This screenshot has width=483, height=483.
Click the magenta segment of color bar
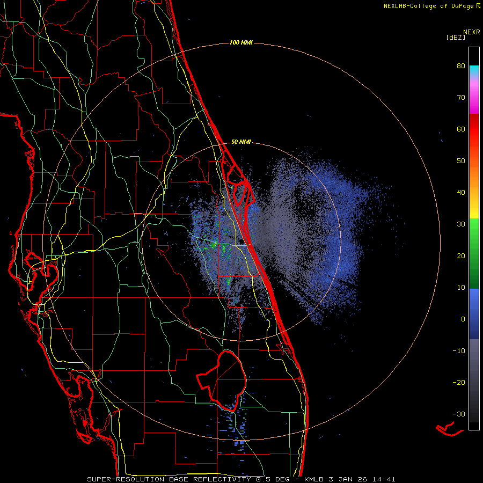coord(474,99)
